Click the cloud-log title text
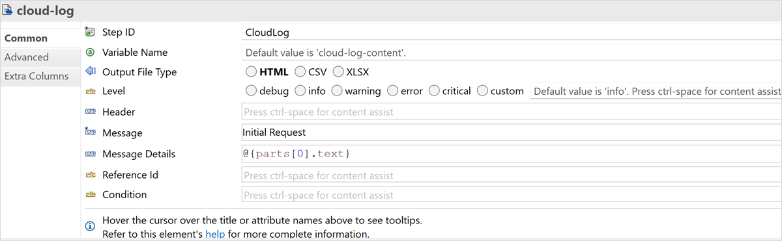 pos(45,10)
